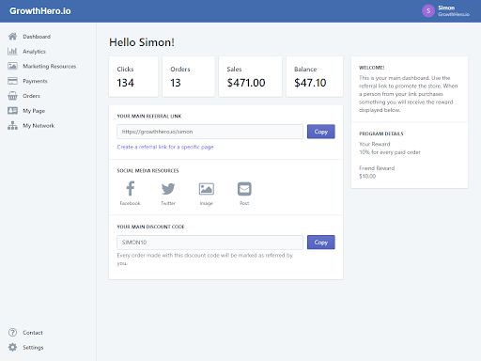Click the '10% for every paid order' text
Image resolution: width=481 pixels, height=361 pixels.
[x=390, y=152]
